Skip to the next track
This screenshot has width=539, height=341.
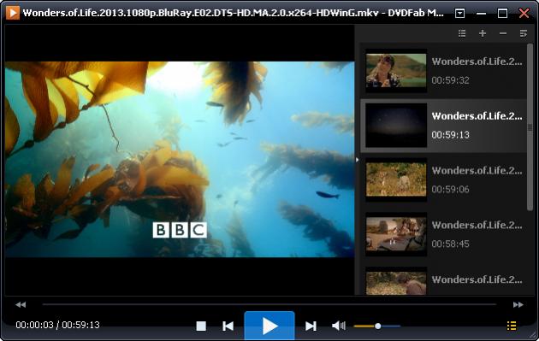311,326
